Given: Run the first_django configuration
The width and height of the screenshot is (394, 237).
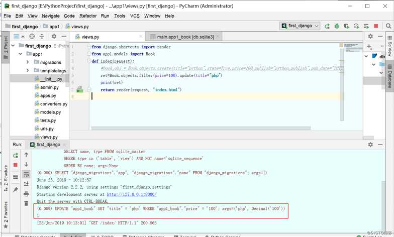Looking at the screenshot, I should pos(327,26).
